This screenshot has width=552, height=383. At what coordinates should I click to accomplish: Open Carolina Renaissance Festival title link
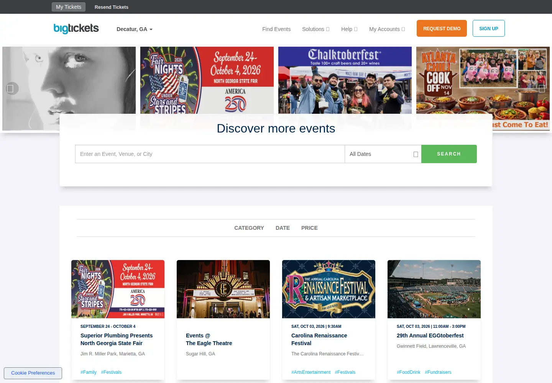click(x=319, y=339)
